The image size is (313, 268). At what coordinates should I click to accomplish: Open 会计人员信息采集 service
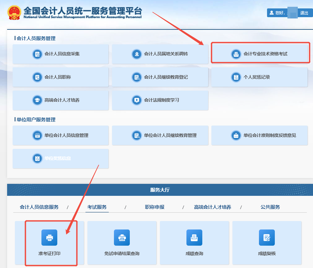[61, 54]
